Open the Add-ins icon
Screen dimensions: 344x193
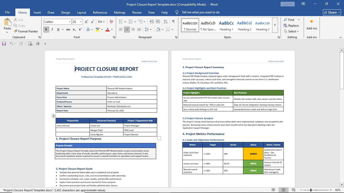(312, 22)
